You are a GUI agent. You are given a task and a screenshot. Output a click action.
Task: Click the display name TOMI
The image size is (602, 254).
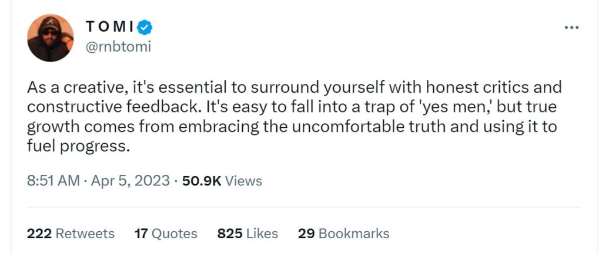(x=110, y=27)
